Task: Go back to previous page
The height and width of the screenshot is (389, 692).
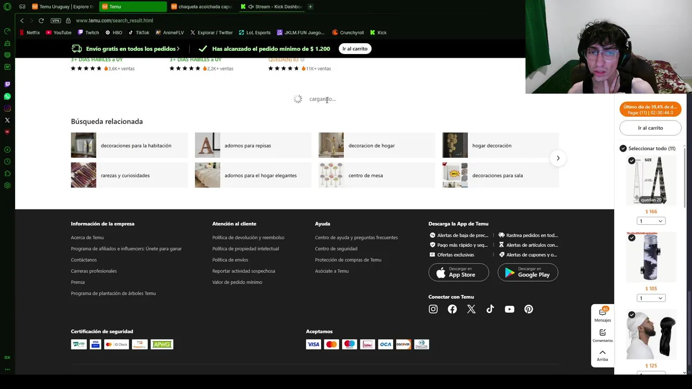Action: [x=22, y=21]
